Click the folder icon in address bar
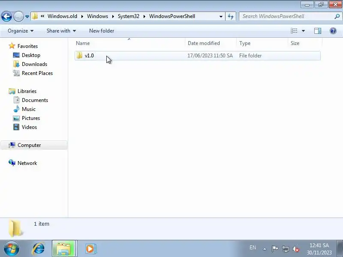The width and height of the screenshot is (343, 257). pos(35,16)
